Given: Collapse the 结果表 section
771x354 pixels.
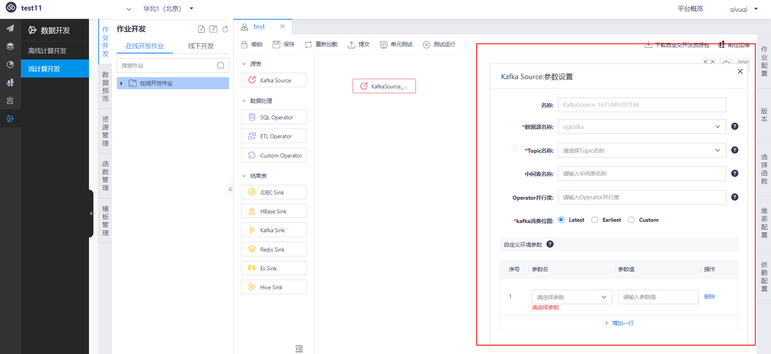Looking at the screenshot, I should tap(244, 176).
